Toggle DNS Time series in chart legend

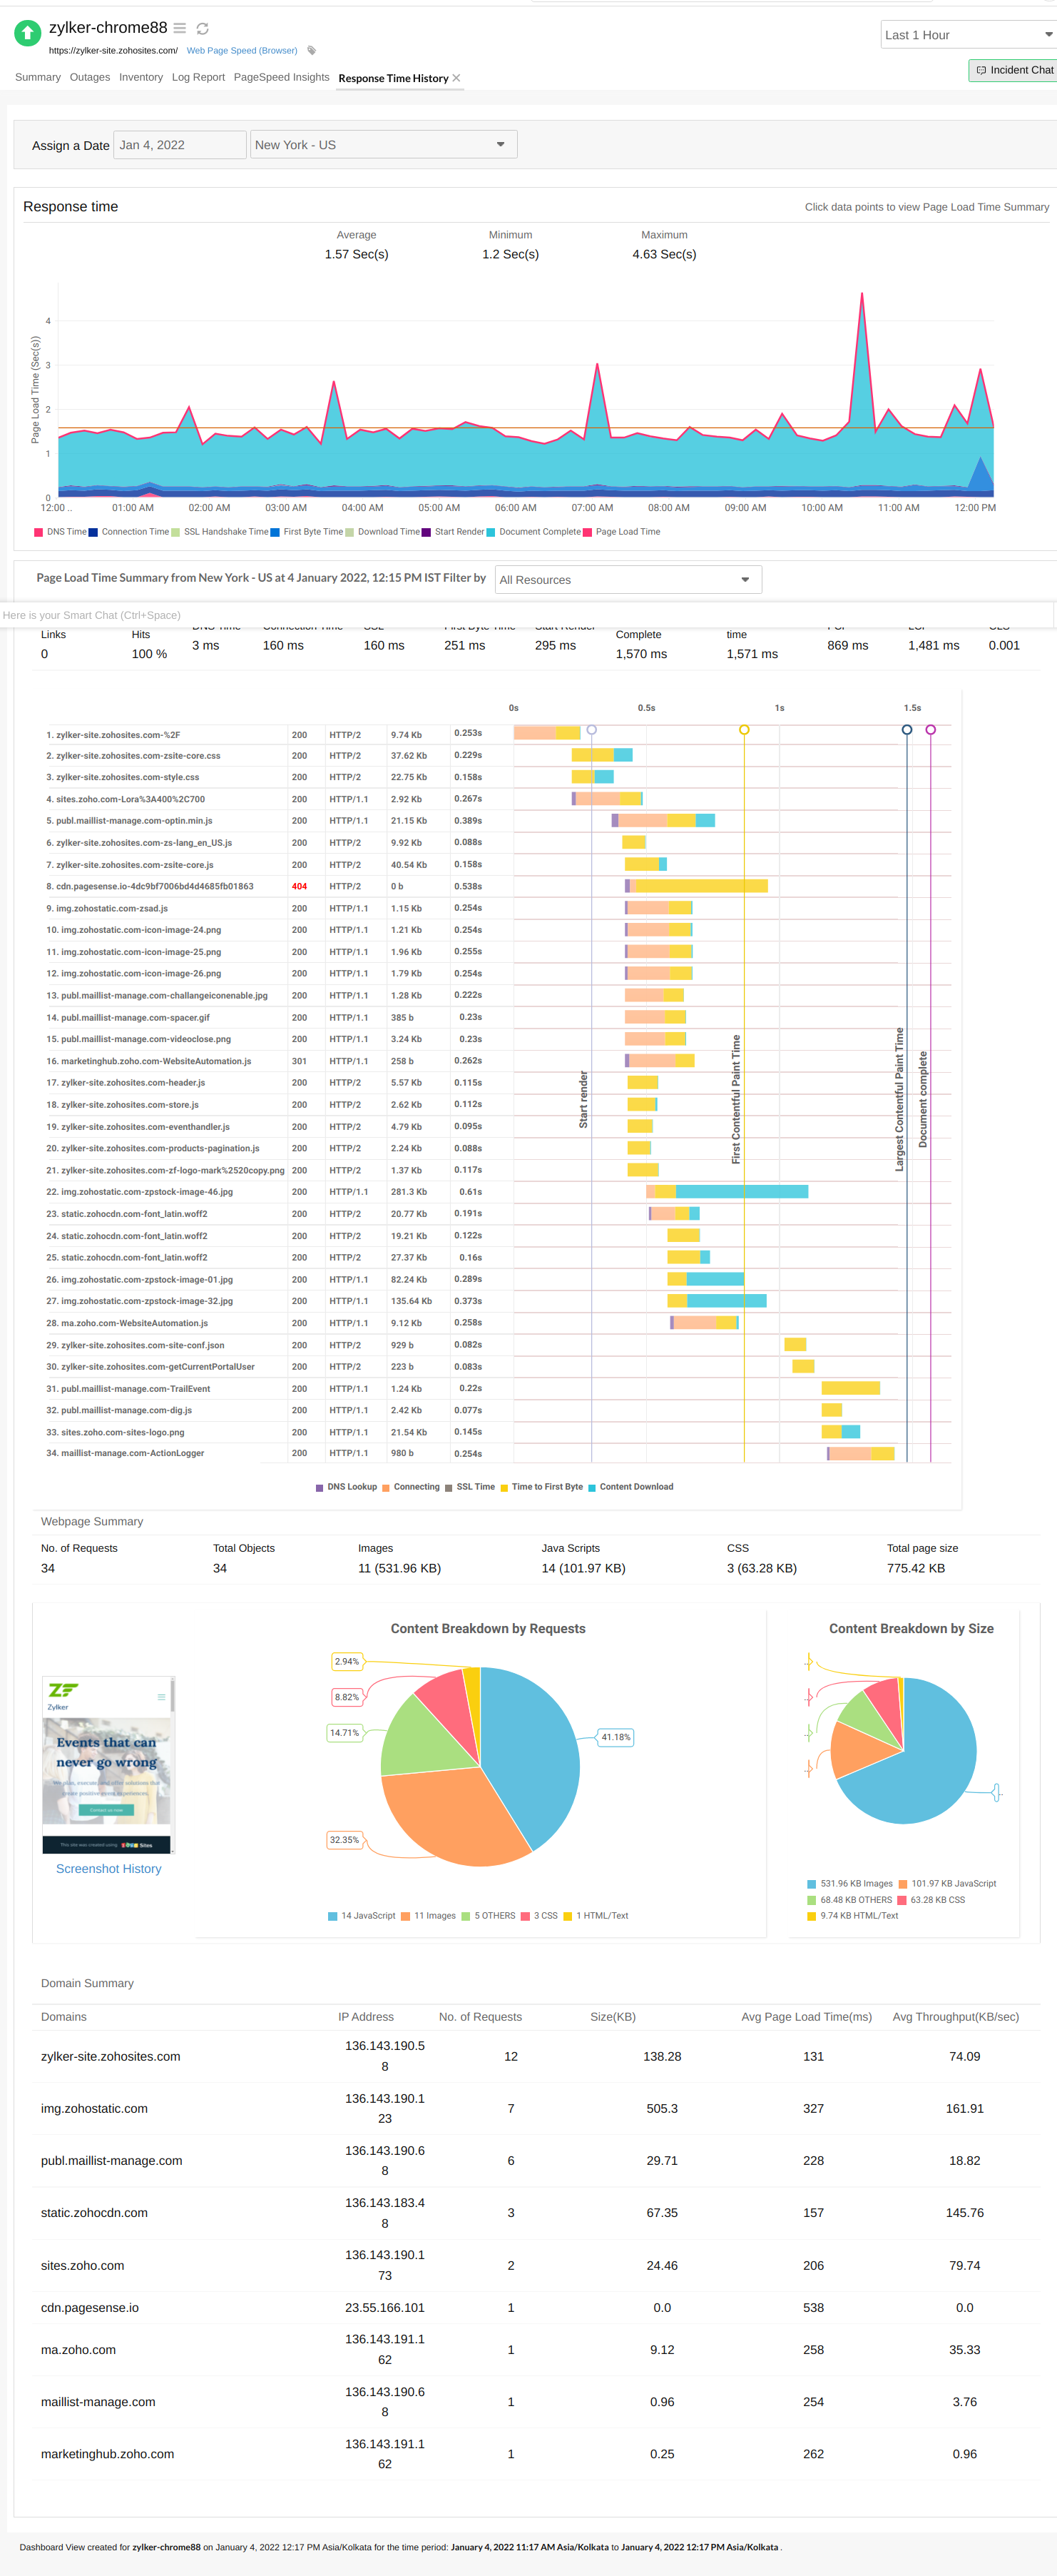click(x=61, y=532)
